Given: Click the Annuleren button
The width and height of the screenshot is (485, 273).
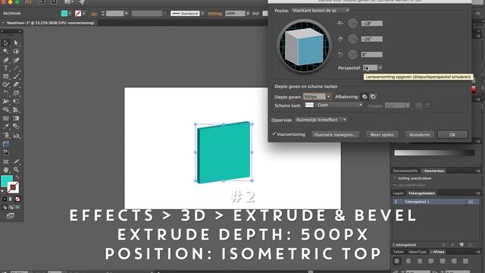Looking at the screenshot, I should pyautogui.click(x=419, y=135).
